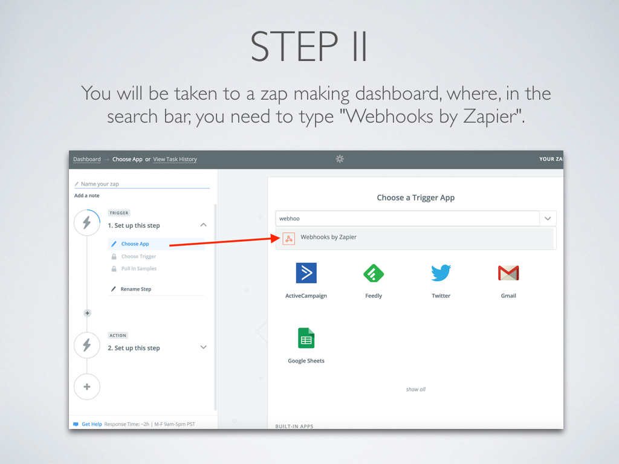
Task: Click the pencil icon next to Choose App
Action: 114,244
